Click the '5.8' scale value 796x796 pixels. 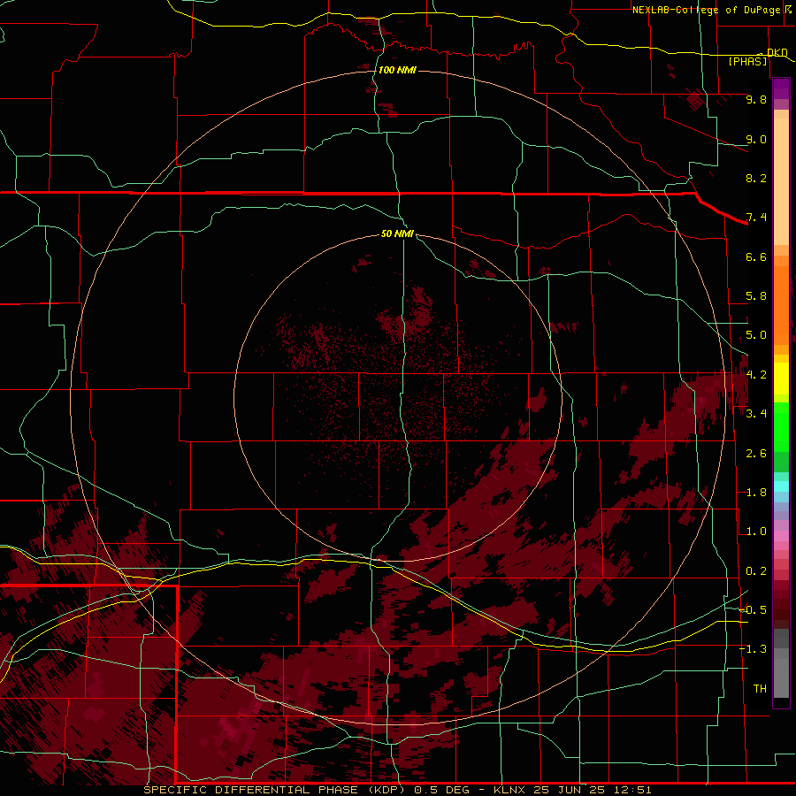756,296
